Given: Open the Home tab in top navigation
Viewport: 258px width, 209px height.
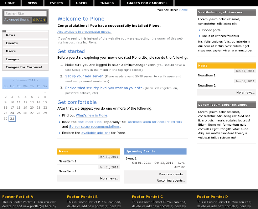Looking at the screenshot, I should tap(10, 3).
